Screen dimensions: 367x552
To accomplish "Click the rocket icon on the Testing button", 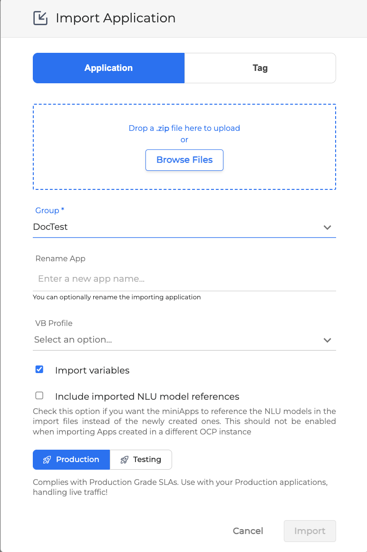I will [125, 460].
